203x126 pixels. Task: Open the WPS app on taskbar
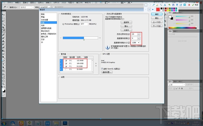tap(47, 123)
